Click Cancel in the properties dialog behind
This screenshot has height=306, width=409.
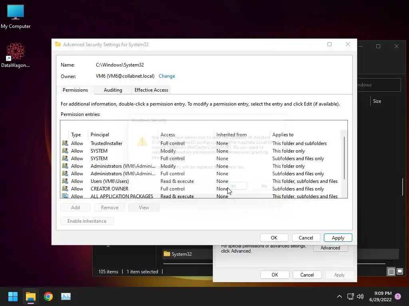(x=307, y=275)
